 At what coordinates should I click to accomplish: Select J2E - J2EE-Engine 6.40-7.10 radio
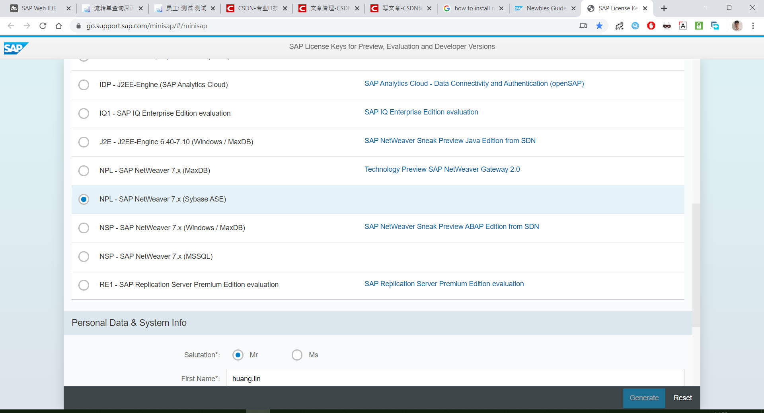(x=84, y=142)
